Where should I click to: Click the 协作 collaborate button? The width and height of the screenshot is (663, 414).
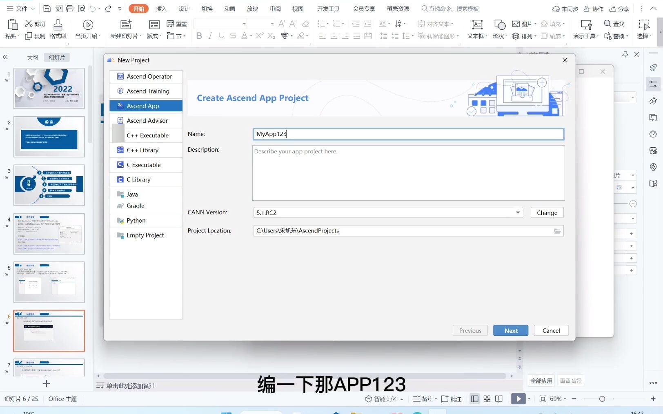tap(593, 9)
